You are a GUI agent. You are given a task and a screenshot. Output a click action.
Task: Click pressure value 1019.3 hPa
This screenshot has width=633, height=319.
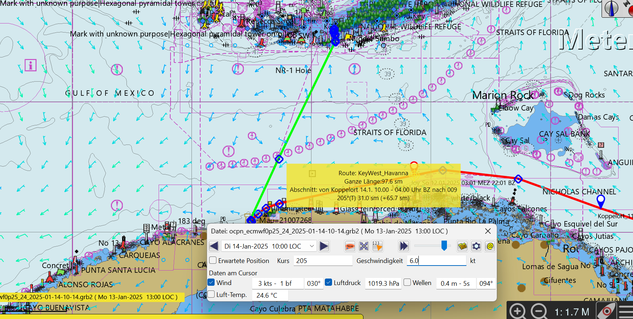pos(383,283)
